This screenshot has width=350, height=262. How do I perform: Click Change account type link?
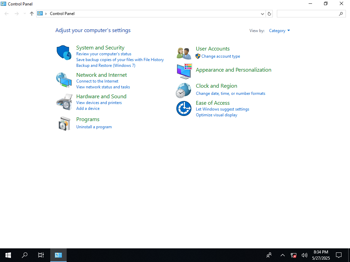[x=221, y=56]
